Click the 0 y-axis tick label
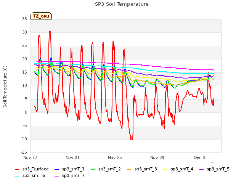Screen dimensions: 244x183 (26, 112)
